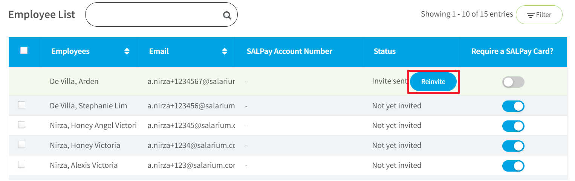Viewport: 575px width, 181px height.
Task: Check the box for De Villa, Stephanie Lim
Action: coord(22,105)
